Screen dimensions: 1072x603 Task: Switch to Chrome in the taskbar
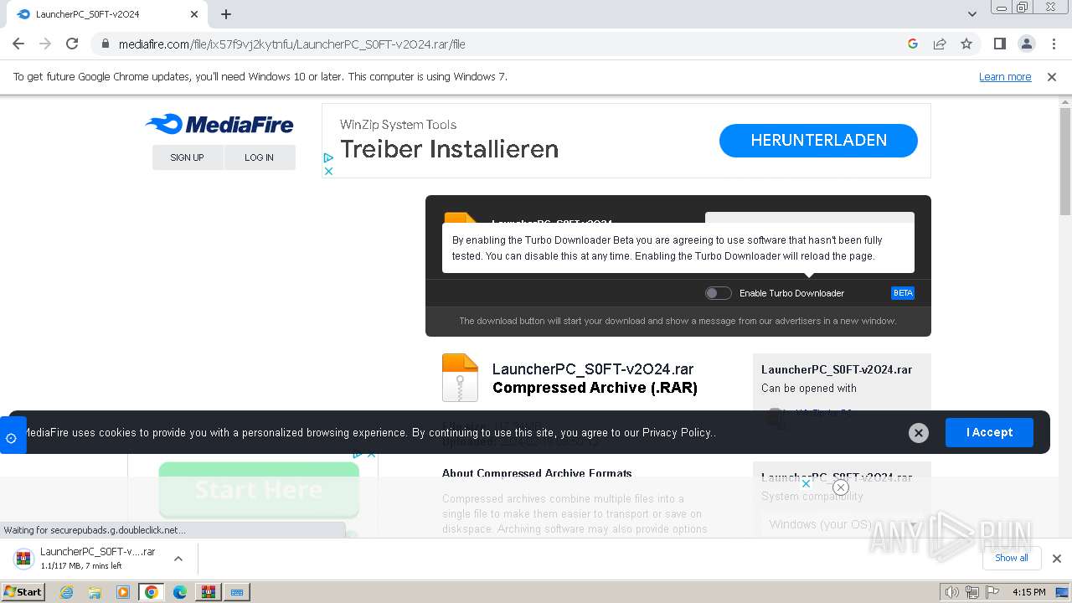[x=152, y=592]
